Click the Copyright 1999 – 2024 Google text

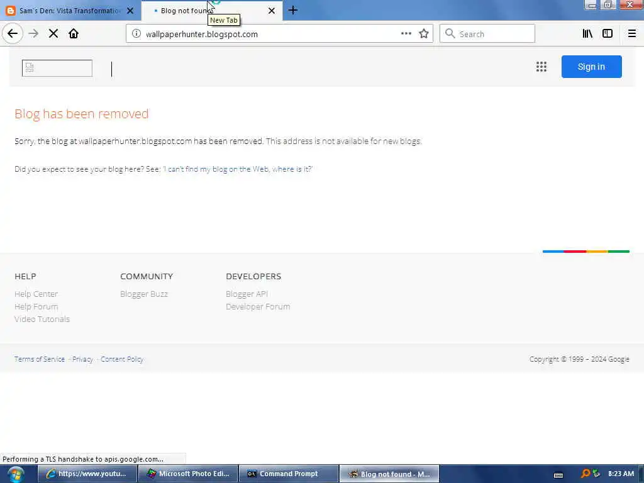579,359
